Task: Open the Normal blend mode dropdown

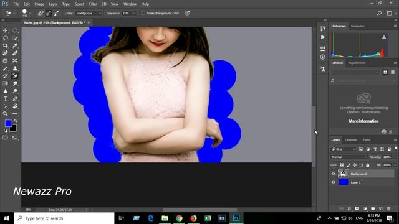Action: 349,157
